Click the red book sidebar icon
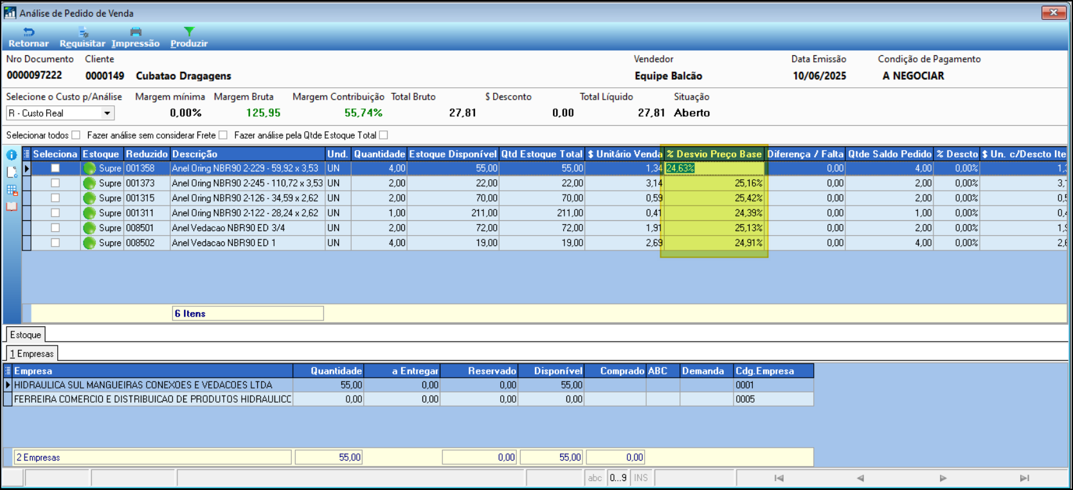Screen dimensions: 1073x490 coord(12,206)
